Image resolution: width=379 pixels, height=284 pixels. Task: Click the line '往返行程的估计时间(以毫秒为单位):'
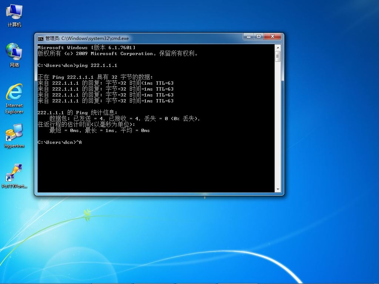(x=86, y=125)
